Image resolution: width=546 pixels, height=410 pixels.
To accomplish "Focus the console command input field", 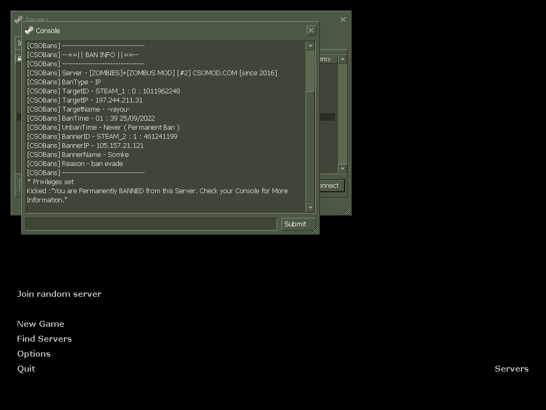I will [151, 224].
